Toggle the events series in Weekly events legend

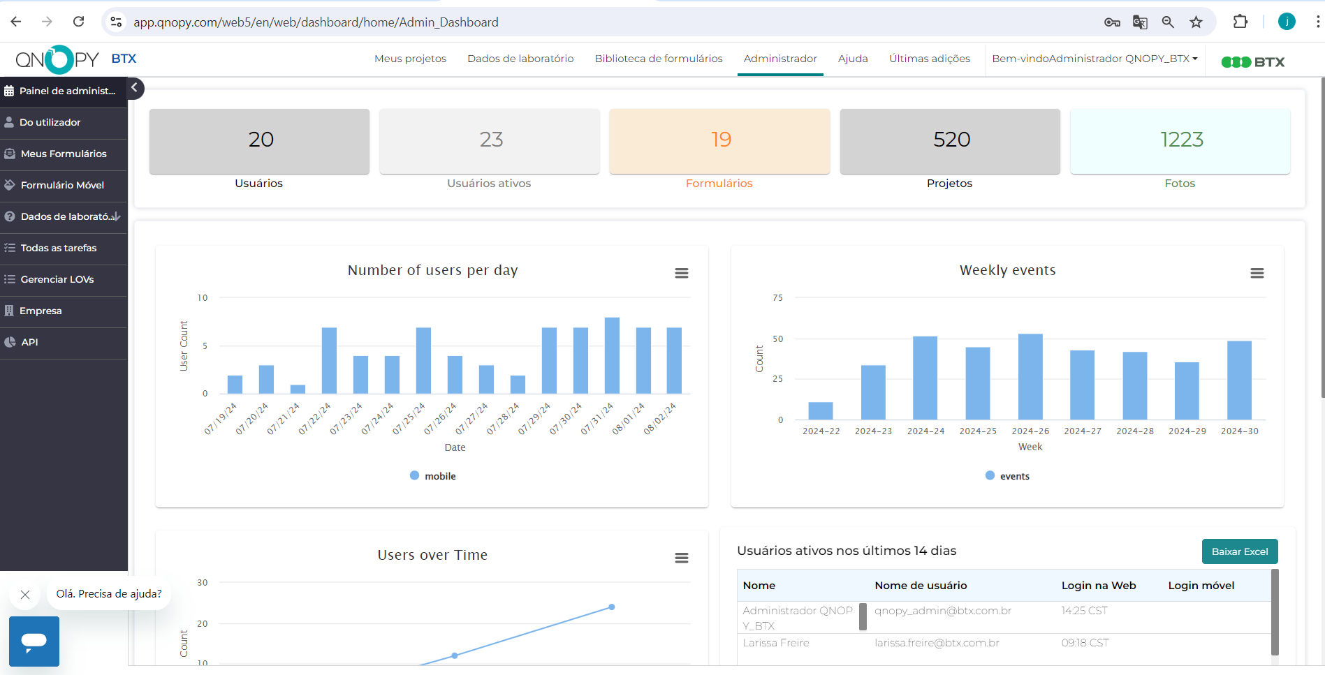pos(1007,475)
